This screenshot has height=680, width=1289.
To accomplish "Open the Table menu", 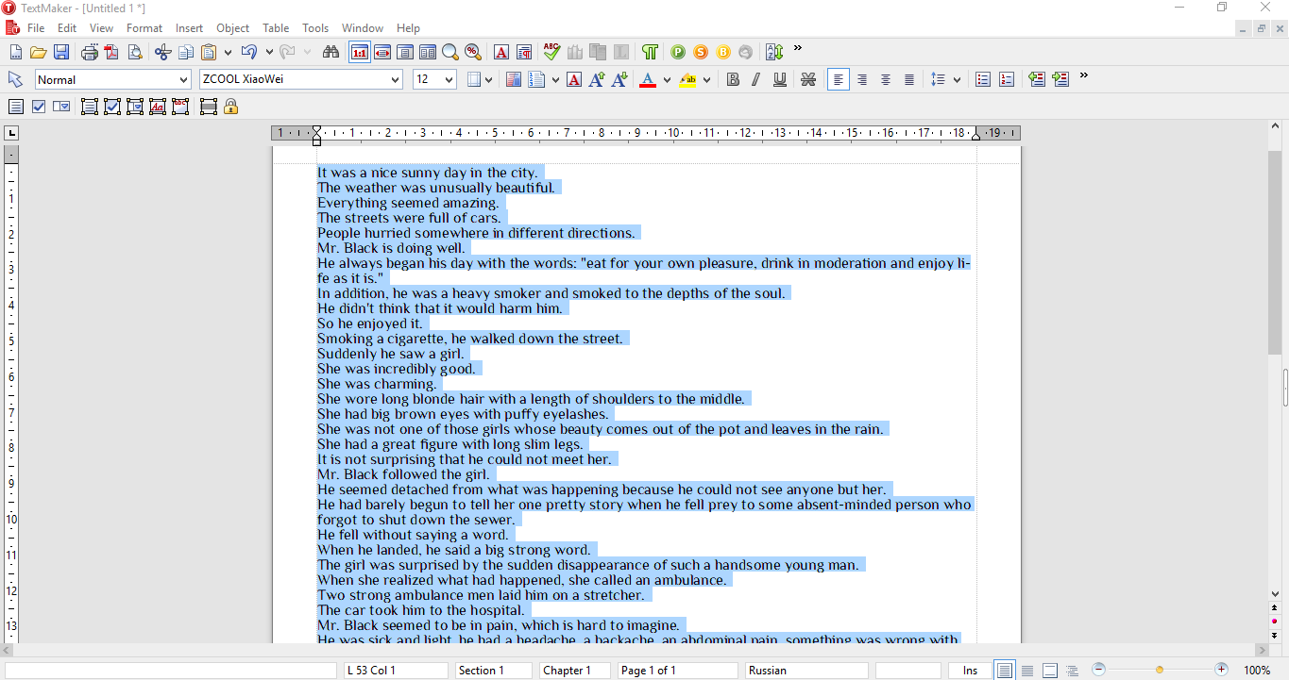I will tap(276, 28).
